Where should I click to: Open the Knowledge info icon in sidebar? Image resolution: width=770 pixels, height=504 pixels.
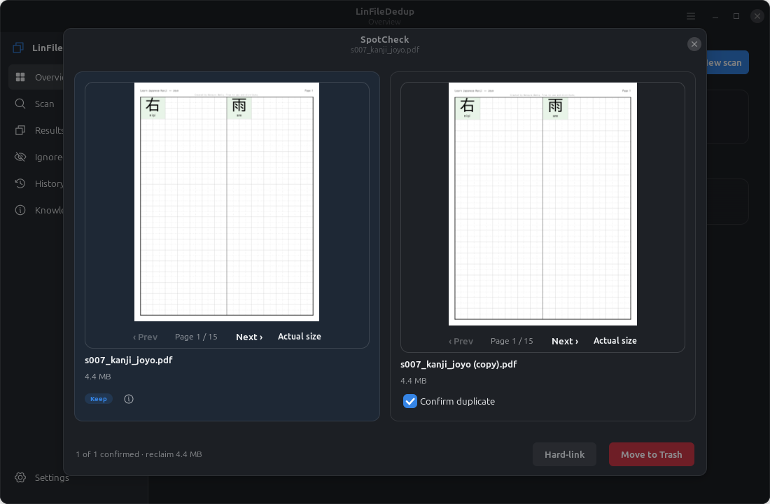(20, 210)
